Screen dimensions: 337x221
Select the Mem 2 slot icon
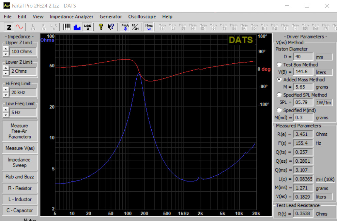tap(172, 27)
